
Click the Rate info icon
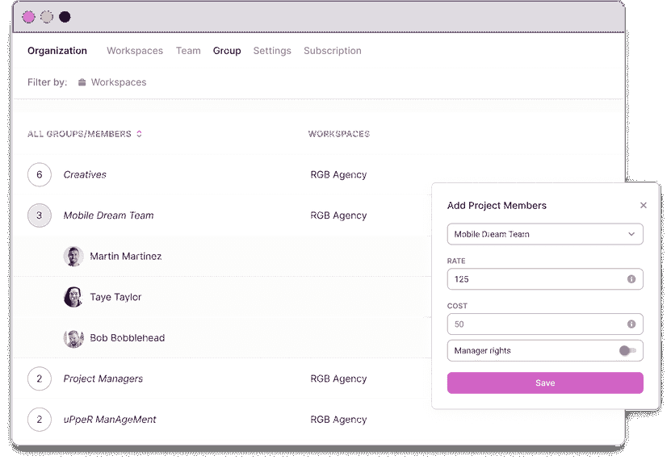(x=631, y=279)
